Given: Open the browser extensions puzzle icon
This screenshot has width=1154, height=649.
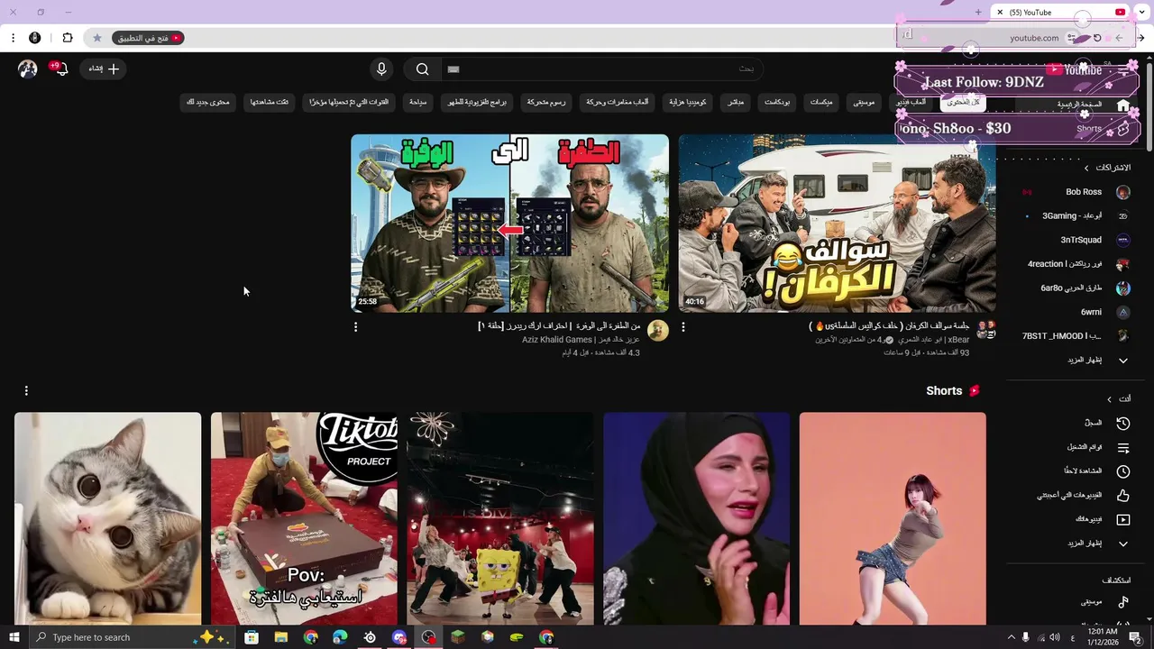Looking at the screenshot, I should (x=67, y=38).
